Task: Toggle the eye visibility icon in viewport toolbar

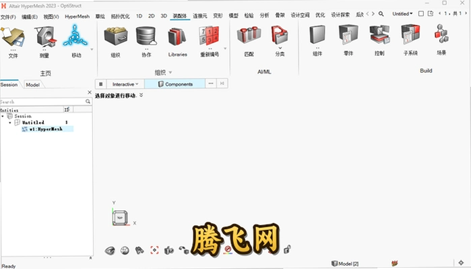Action: (110, 250)
